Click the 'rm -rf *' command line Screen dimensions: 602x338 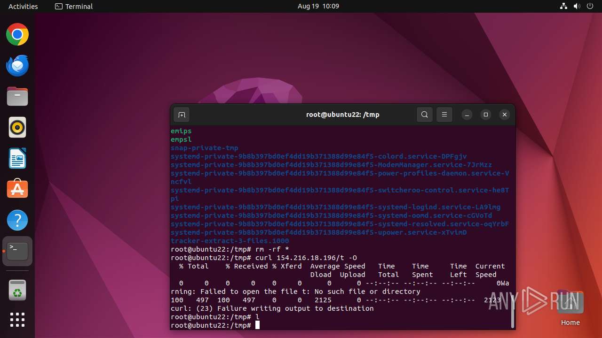pyautogui.click(x=230, y=249)
